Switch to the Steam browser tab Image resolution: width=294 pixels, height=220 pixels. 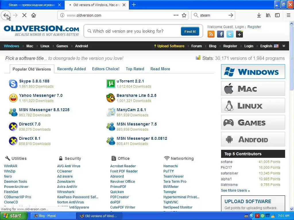click(32, 5)
